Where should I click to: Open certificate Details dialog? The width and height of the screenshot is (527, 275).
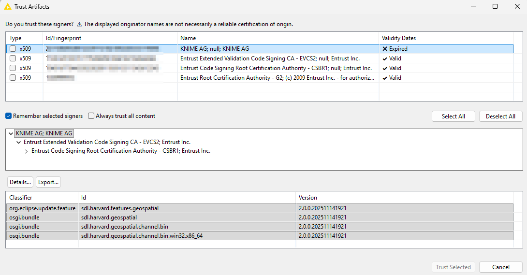(20, 182)
